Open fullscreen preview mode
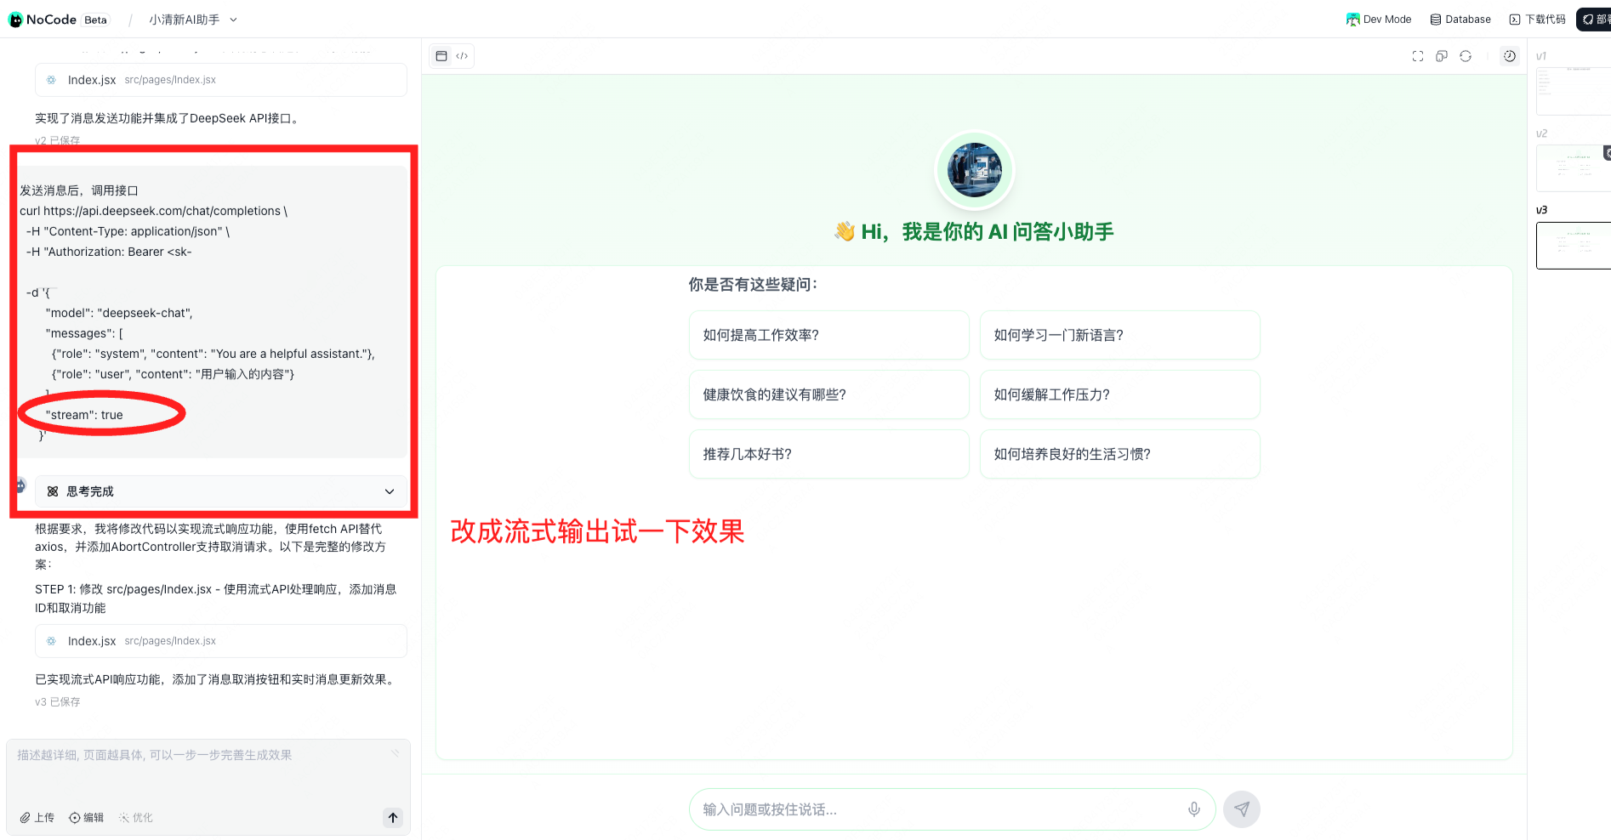The width and height of the screenshot is (1611, 840). pos(1417,55)
